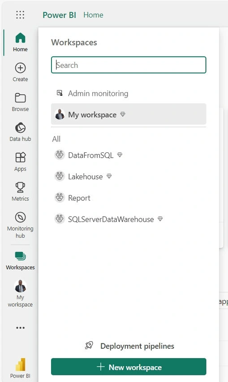Open the DataFromSQL workspace

tap(129, 155)
